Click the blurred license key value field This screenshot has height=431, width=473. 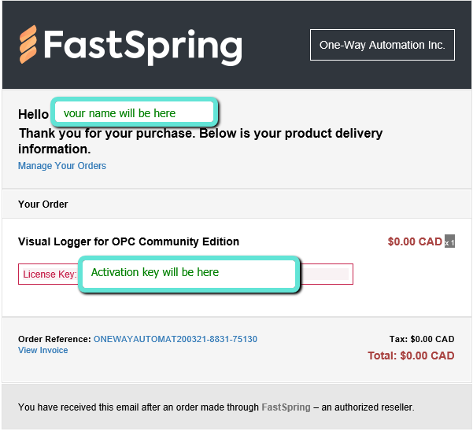[326, 274]
